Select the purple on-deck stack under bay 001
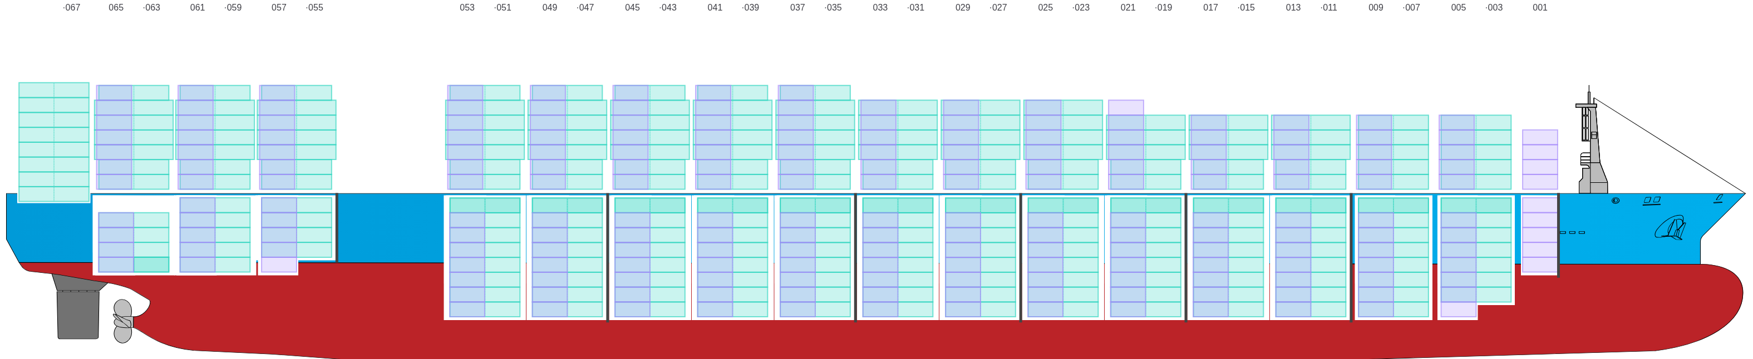The width and height of the screenshot is (1753, 359). click(1539, 160)
